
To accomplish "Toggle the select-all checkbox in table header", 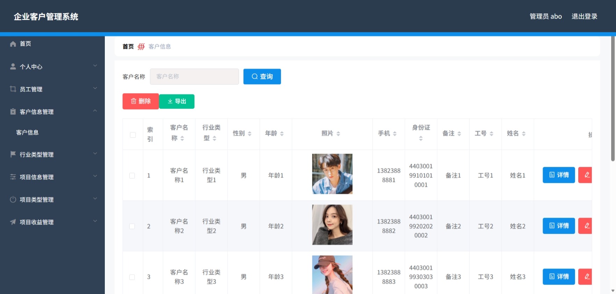I will coord(133,135).
